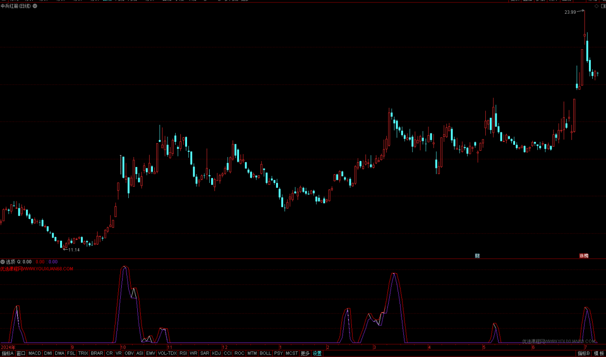This screenshot has width=606, height=357.
Task: Select the KDJ indicator tab
Action: pyautogui.click(x=216, y=353)
